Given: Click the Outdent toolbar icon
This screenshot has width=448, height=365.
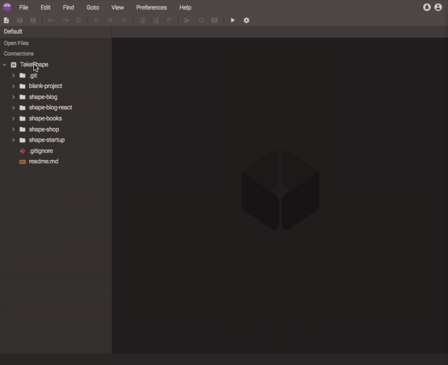Looking at the screenshot, I should click(142, 20).
